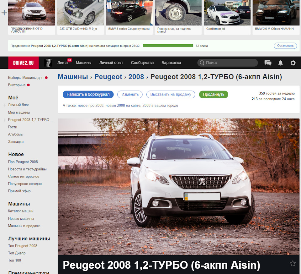Open Мои машины in sidebar
Screen dimensions: 301x274
tap(19, 112)
